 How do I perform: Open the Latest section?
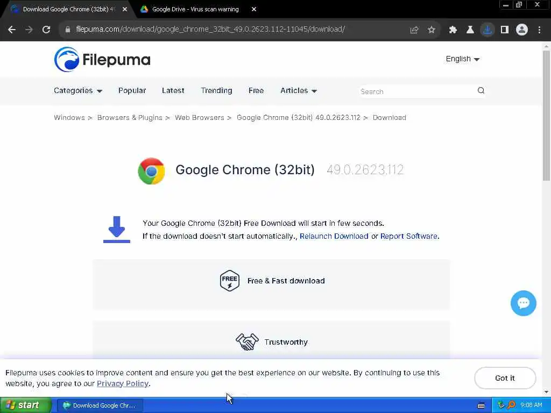click(x=173, y=90)
